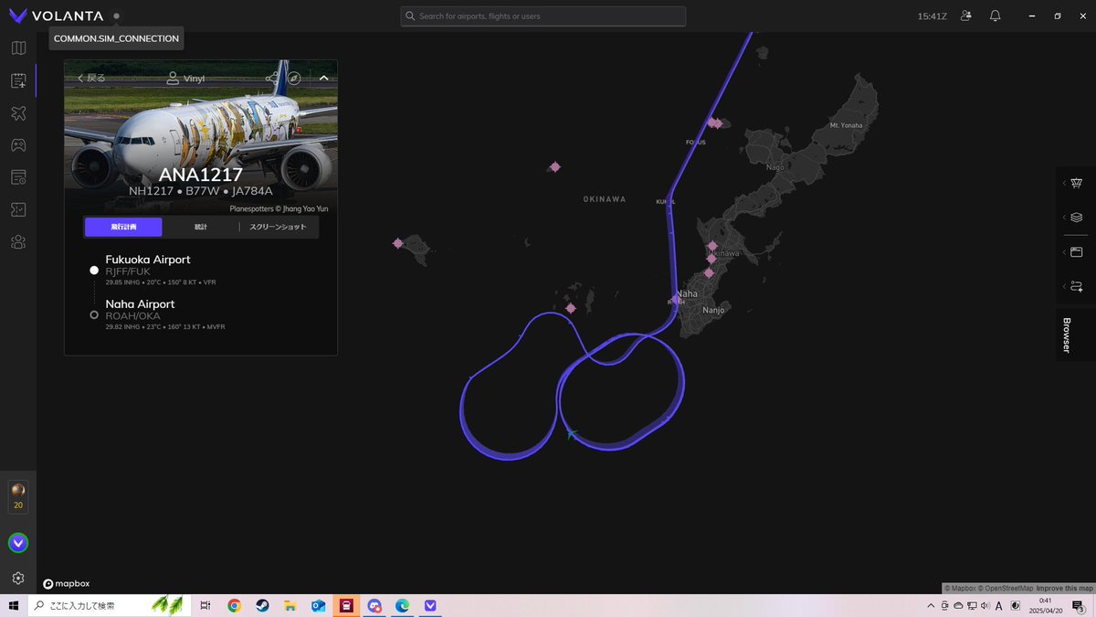Click the mapbox logo
The height and width of the screenshot is (617, 1096).
[x=66, y=583]
